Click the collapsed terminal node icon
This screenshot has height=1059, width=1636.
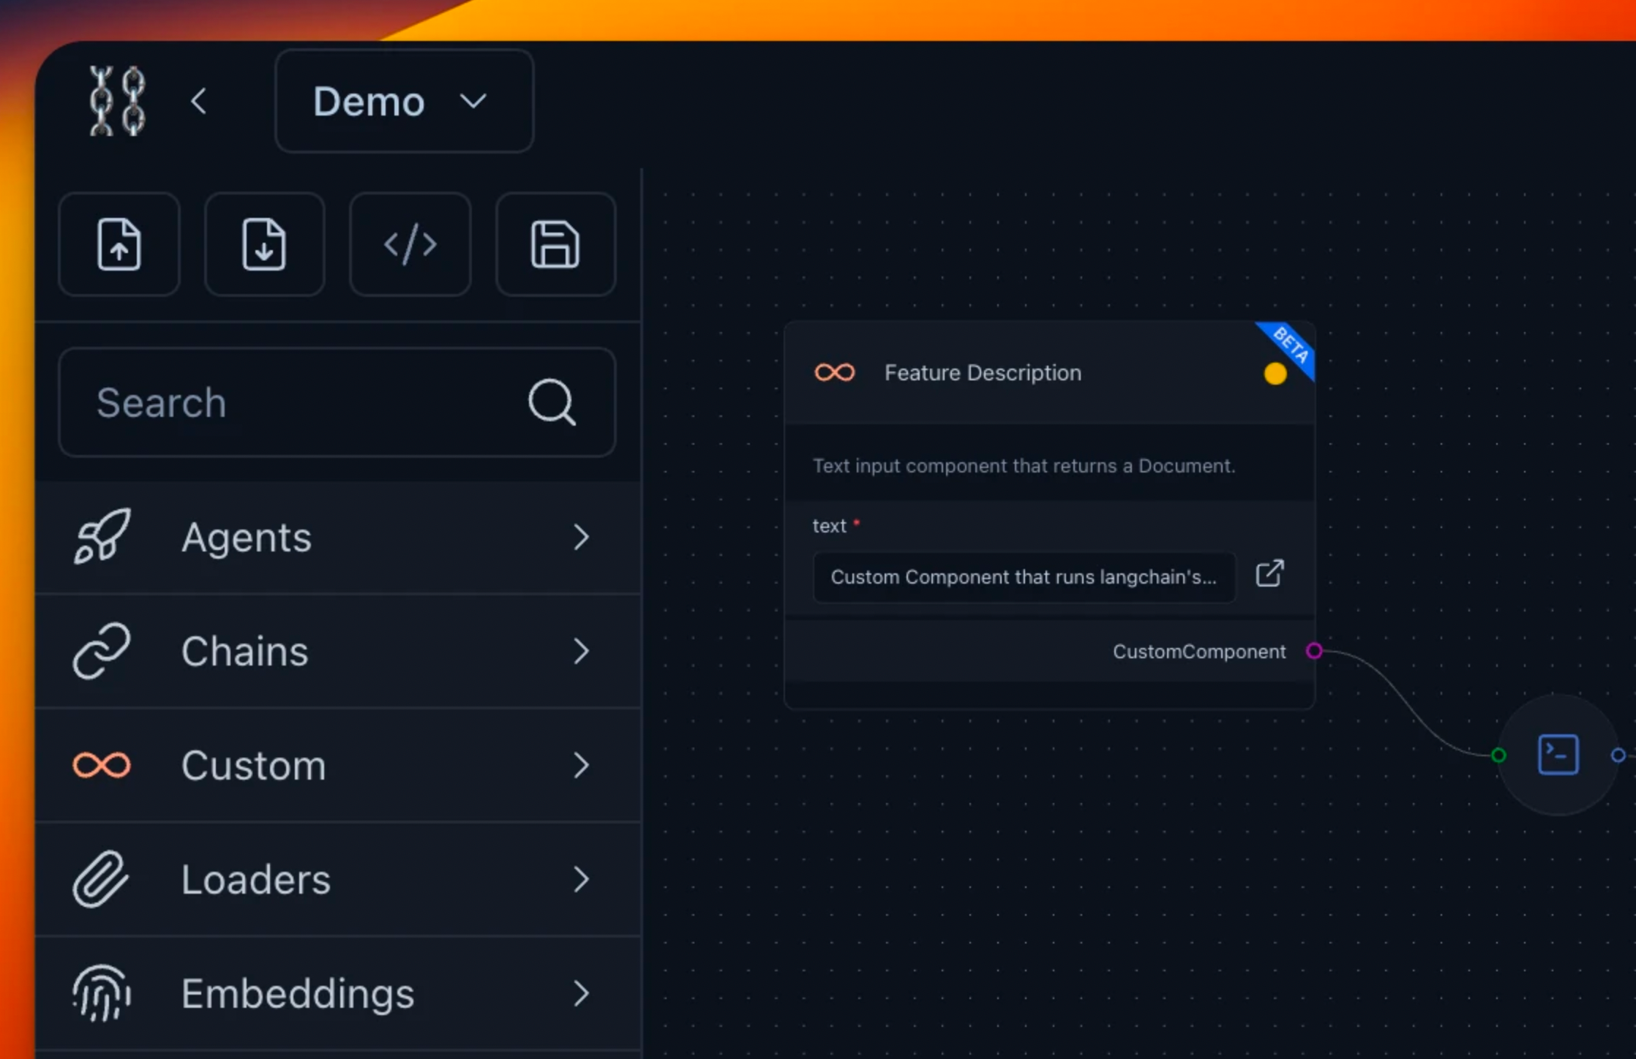click(1558, 755)
